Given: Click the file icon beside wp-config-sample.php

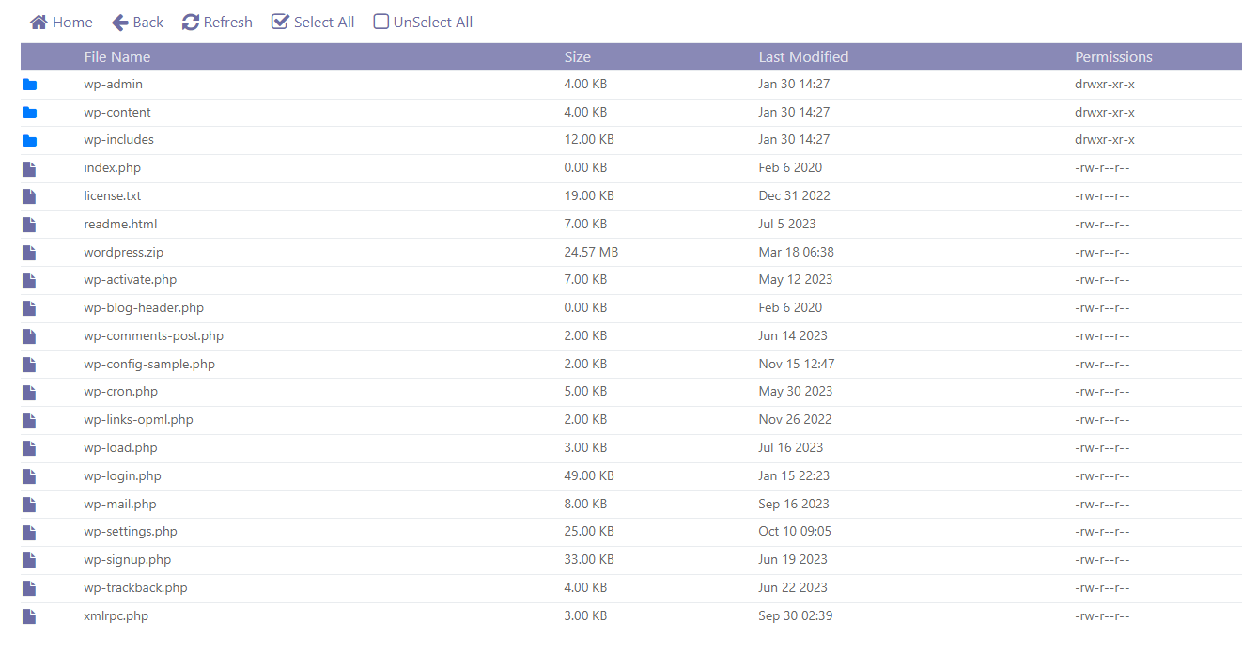Looking at the screenshot, I should [x=29, y=365].
